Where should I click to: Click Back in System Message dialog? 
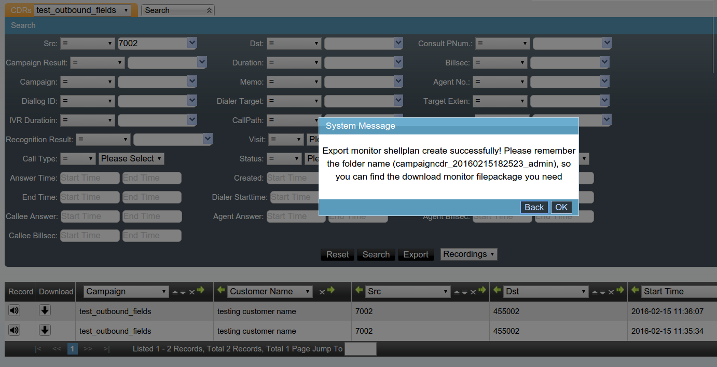click(x=534, y=207)
